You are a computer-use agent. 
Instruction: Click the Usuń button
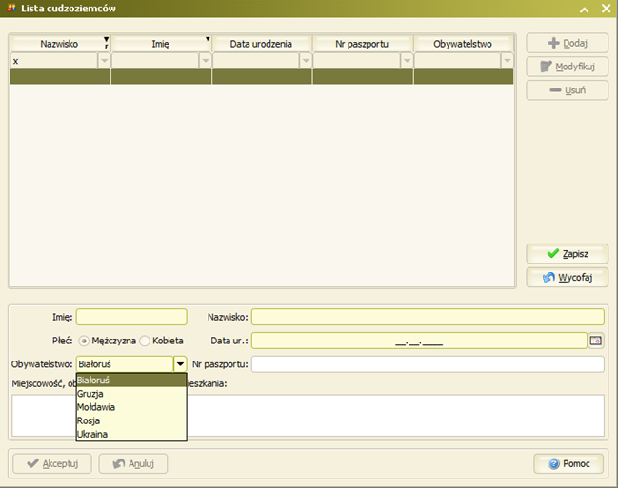(568, 90)
